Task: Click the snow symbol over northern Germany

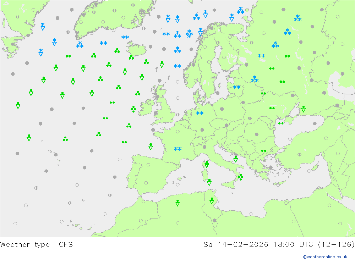Action: pos(200,113)
